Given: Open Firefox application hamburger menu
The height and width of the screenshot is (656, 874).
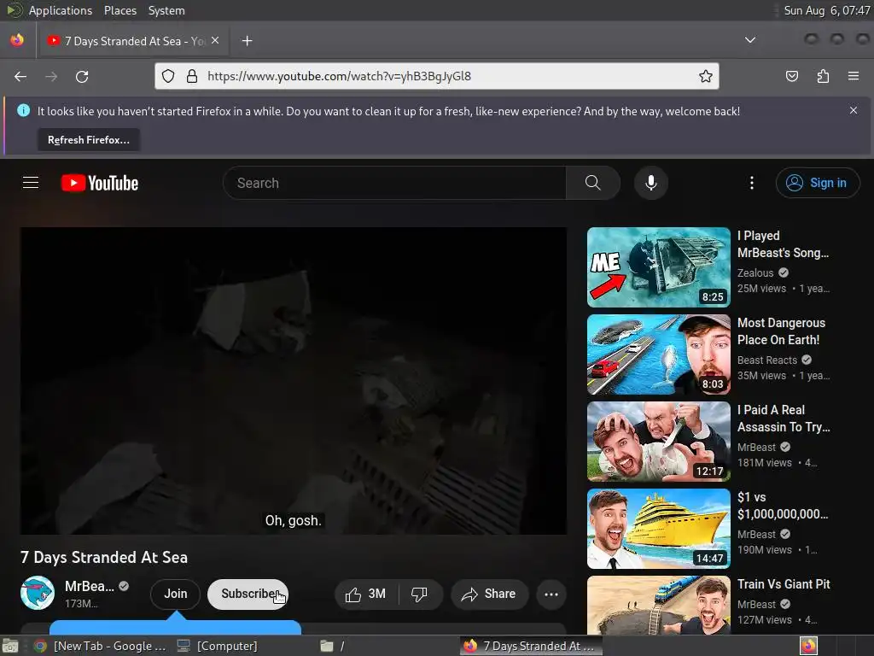Looking at the screenshot, I should tap(854, 76).
